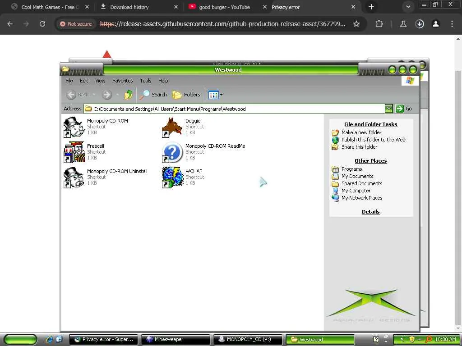Open the Tools menu
This screenshot has width=462, height=346.
point(146,81)
